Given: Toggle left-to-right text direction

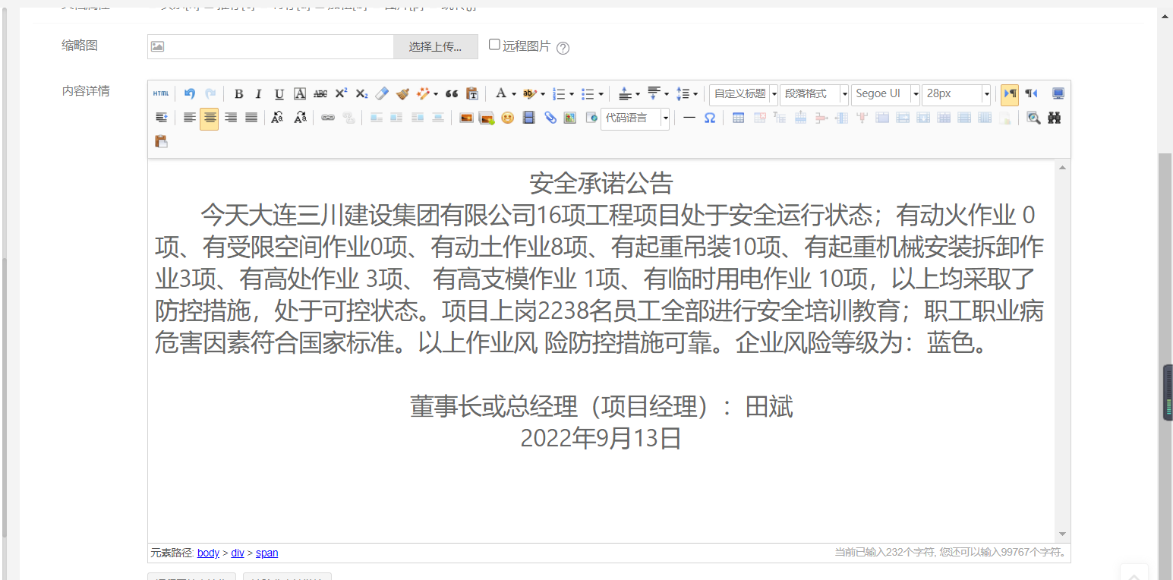Looking at the screenshot, I should click(x=1010, y=93).
